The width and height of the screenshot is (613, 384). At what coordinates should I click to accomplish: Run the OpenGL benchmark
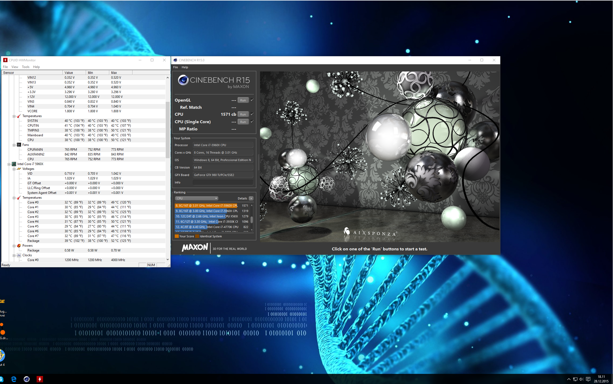pos(243,100)
